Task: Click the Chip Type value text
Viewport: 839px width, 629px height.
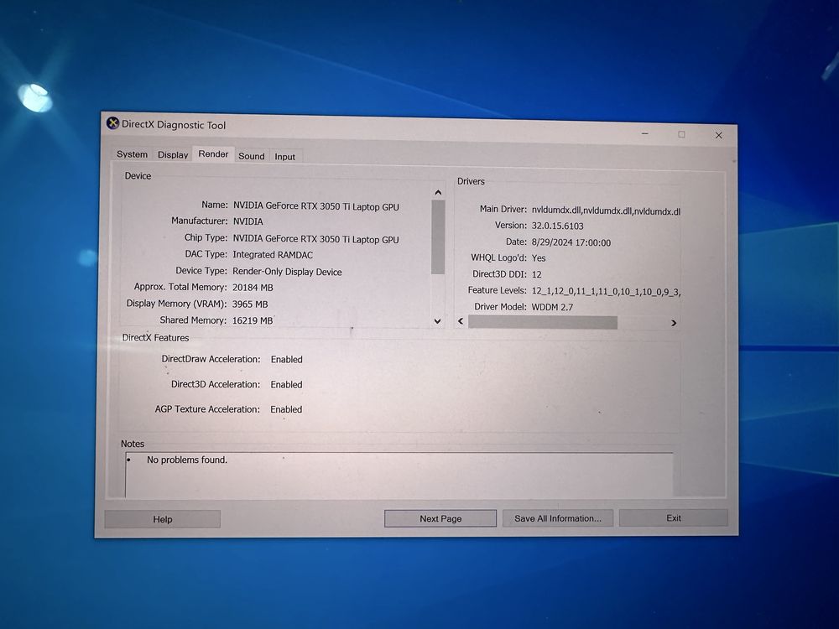Action: [315, 239]
